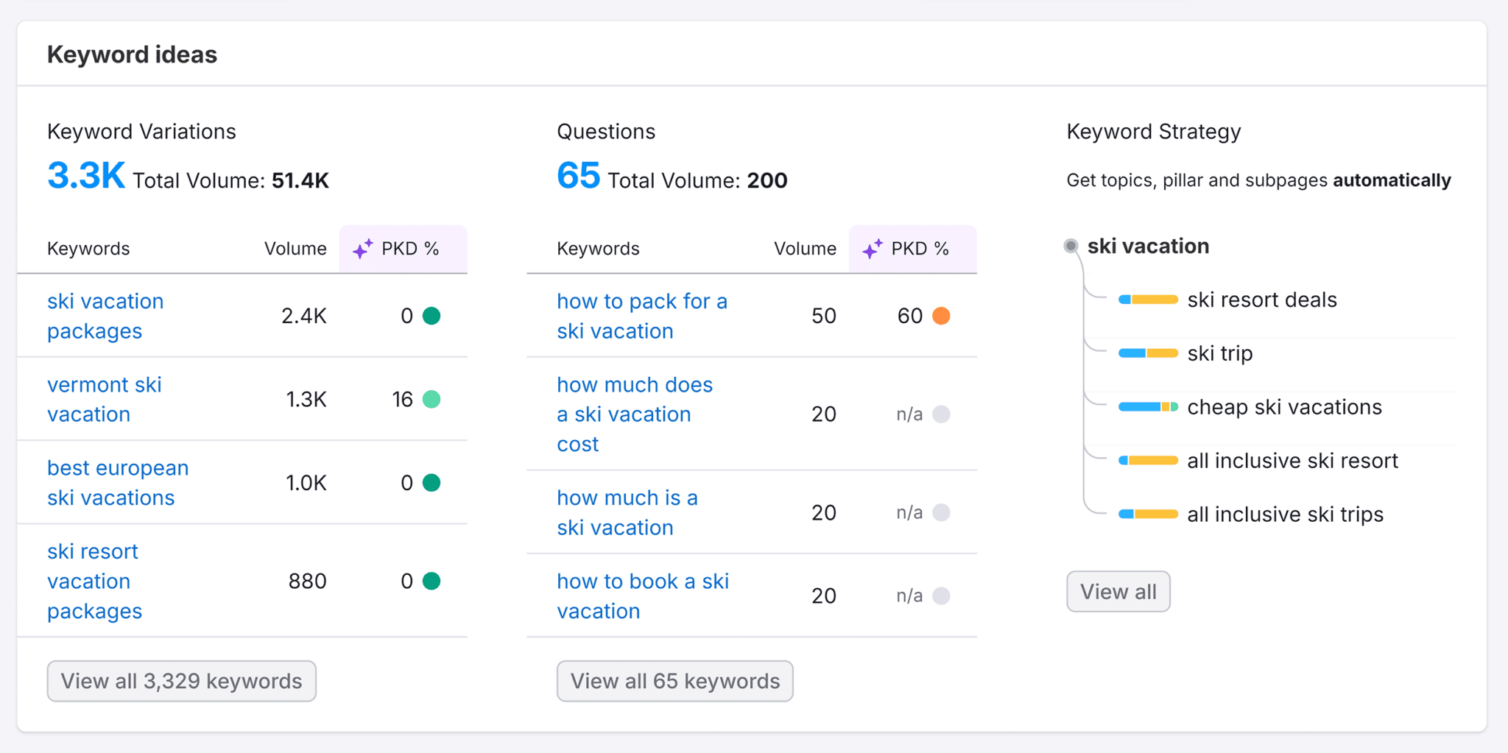Select all inclusive ski trips topic
This screenshot has width=1508, height=753.
[1286, 515]
